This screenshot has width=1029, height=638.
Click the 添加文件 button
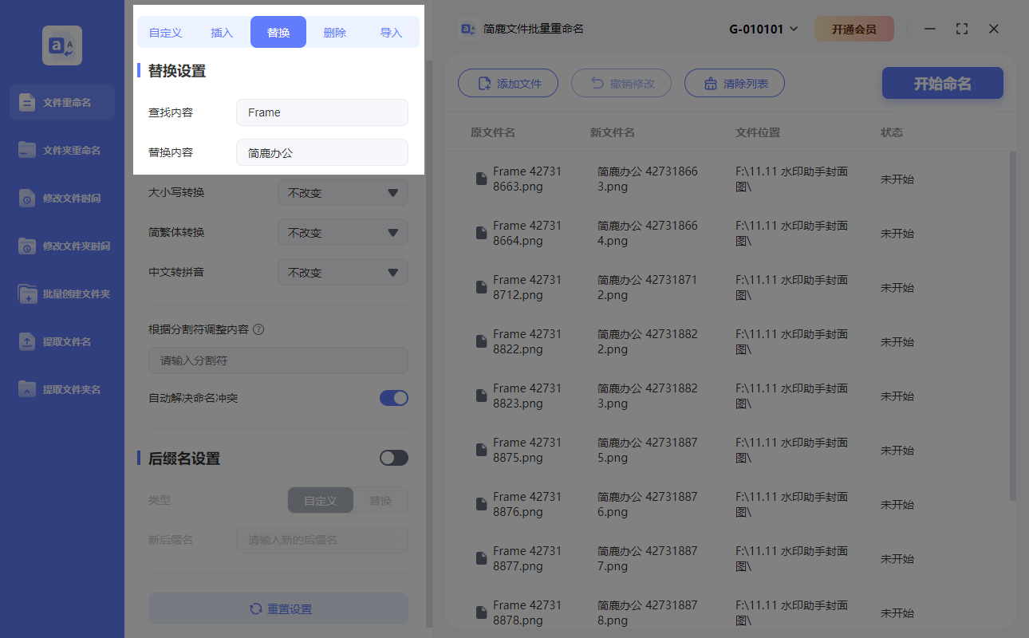(508, 83)
